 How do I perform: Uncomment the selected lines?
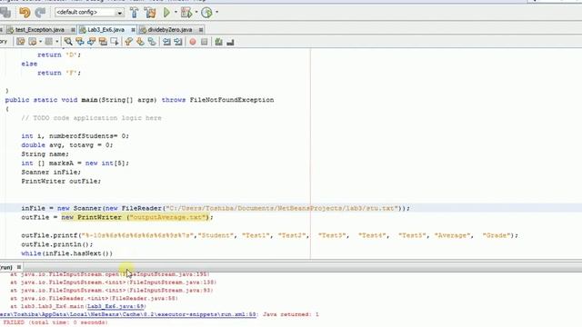click(x=230, y=42)
